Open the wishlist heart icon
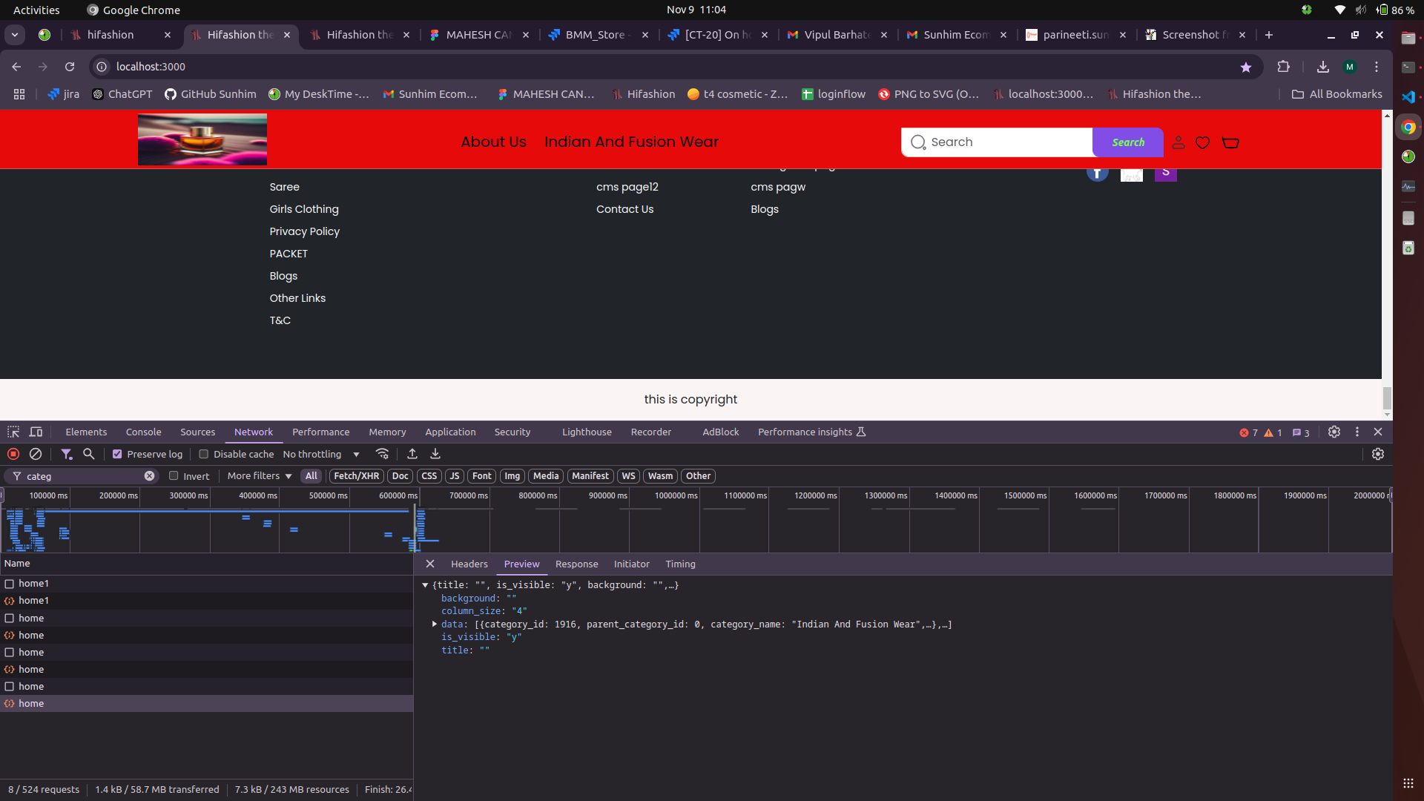 1203,142
